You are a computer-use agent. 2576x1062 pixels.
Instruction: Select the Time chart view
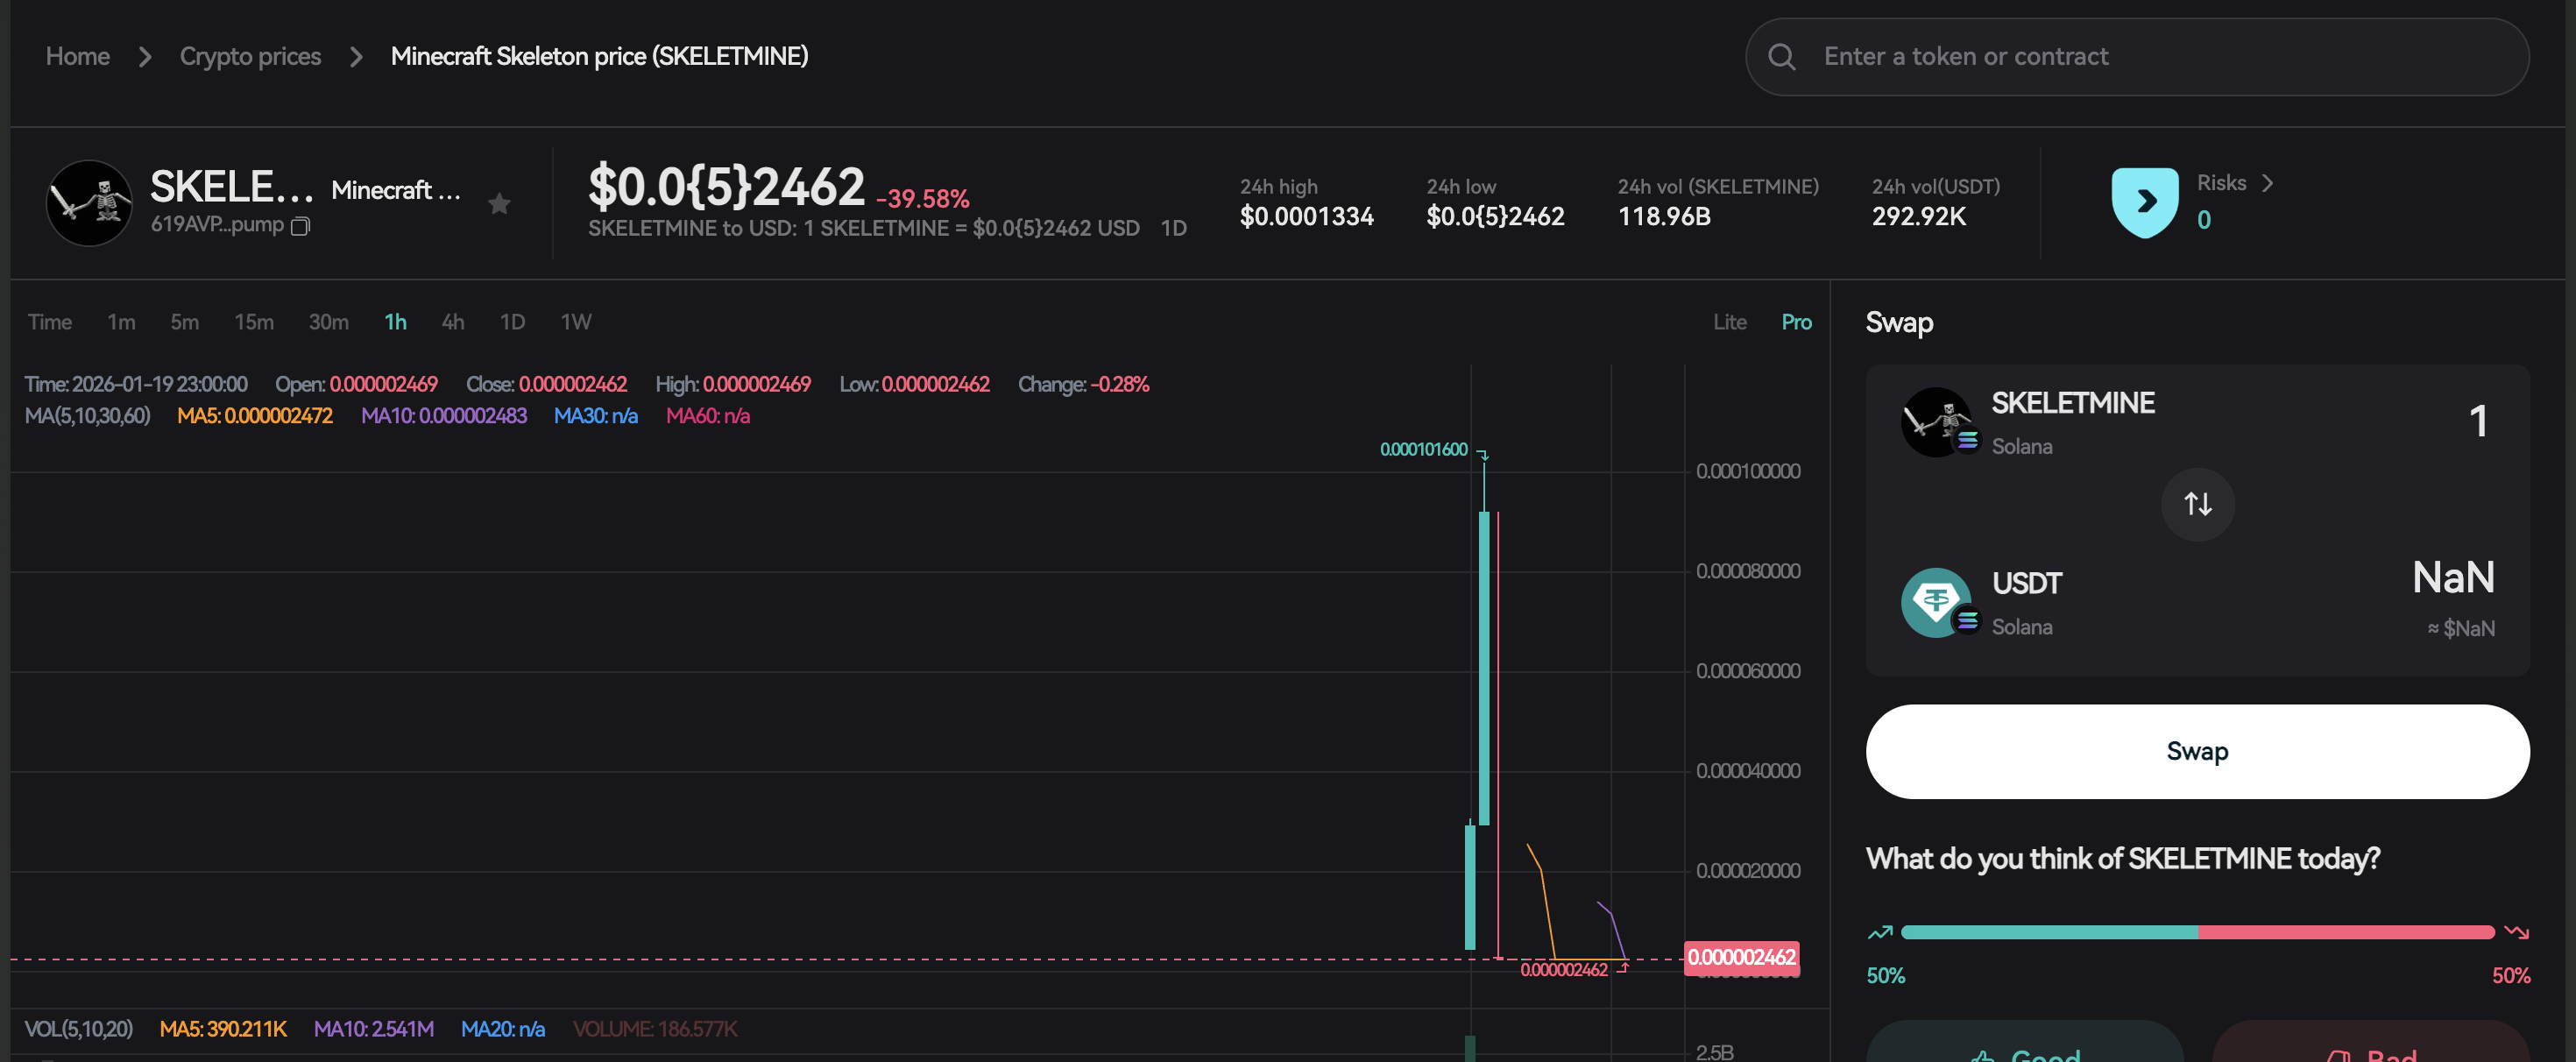click(x=49, y=322)
